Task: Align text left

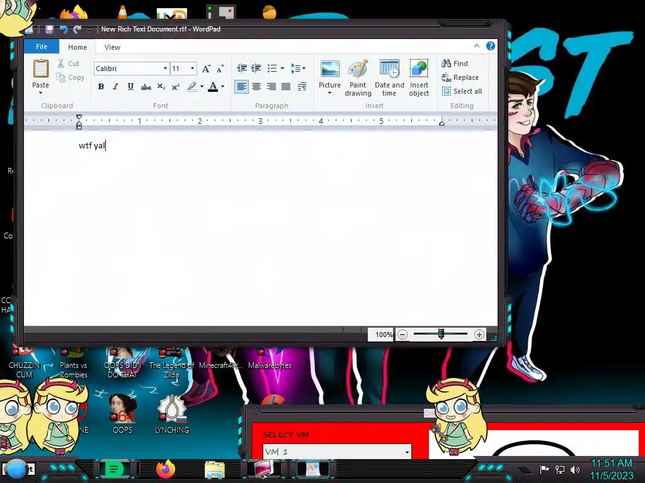Action: coord(241,87)
